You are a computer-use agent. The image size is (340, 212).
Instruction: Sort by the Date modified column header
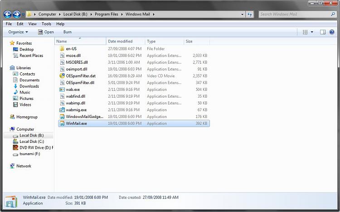(x=125, y=41)
